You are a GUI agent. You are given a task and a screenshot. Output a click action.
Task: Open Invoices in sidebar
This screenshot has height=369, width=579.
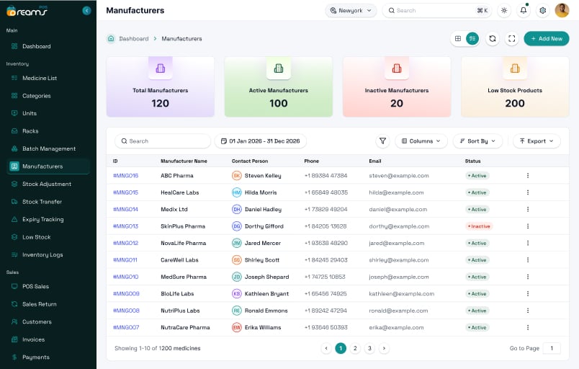click(x=48, y=339)
